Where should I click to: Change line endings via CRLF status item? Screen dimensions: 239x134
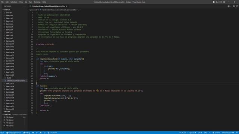click(206, 133)
